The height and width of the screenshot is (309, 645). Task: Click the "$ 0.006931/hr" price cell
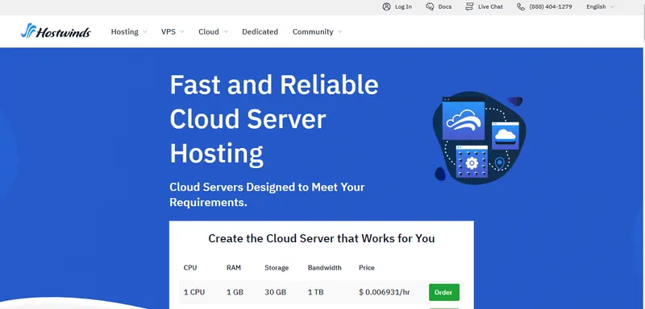coord(385,292)
